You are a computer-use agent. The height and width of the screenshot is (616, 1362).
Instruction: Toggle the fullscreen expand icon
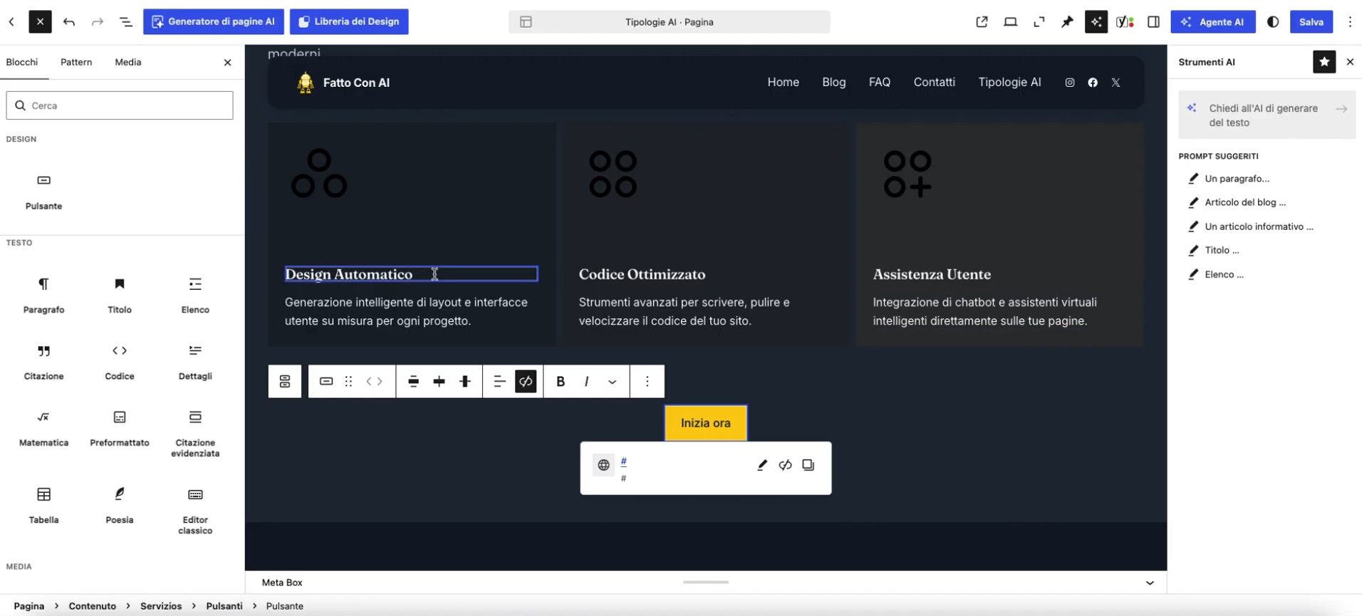click(1039, 22)
